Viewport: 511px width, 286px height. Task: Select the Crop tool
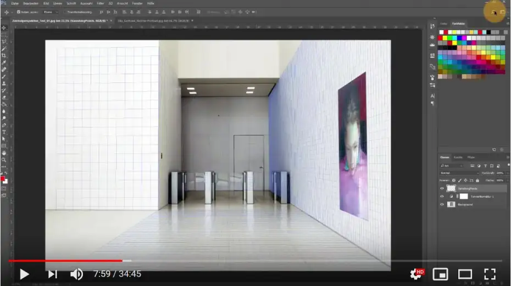point(4,55)
